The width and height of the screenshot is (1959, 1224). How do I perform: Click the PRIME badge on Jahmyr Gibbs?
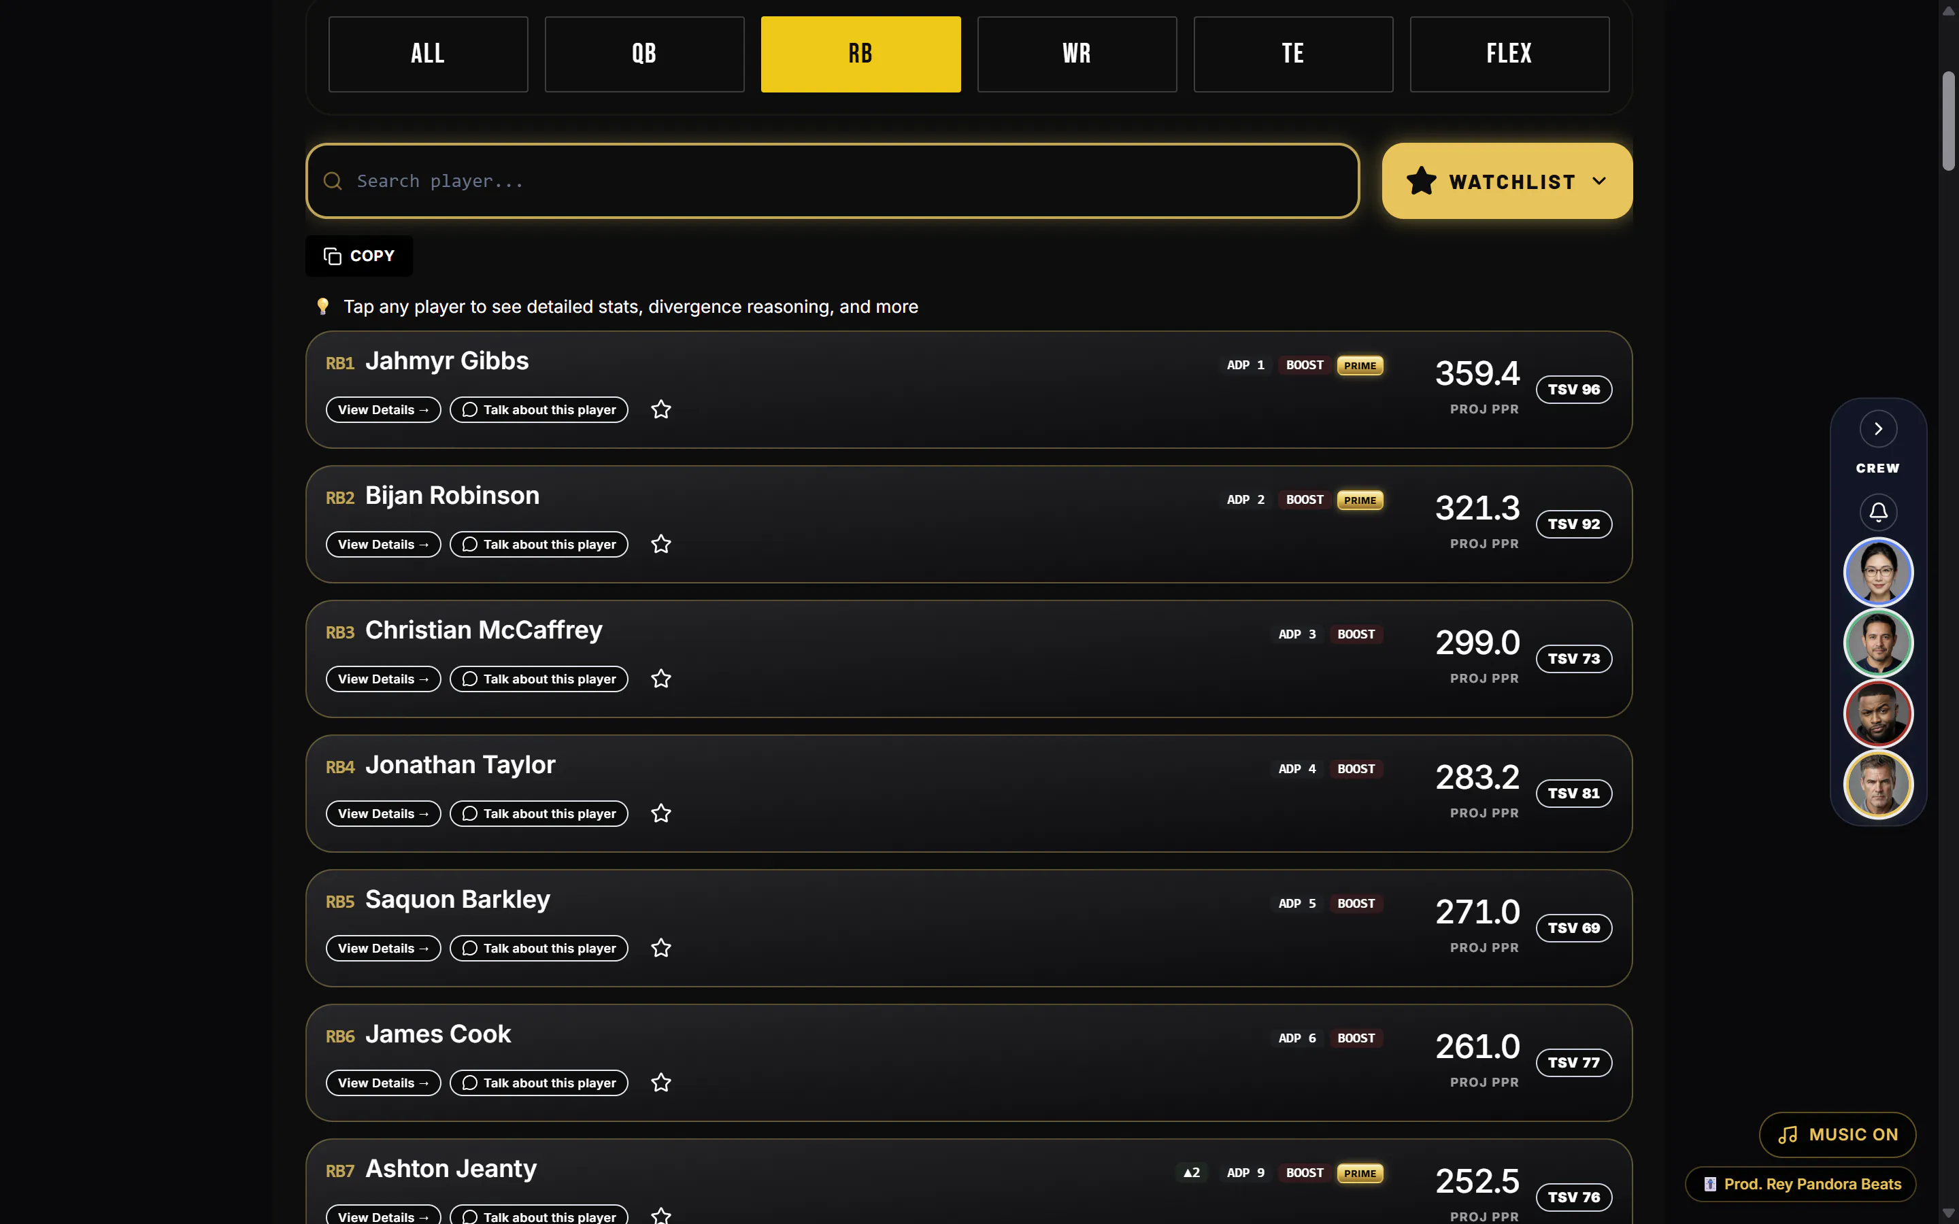coord(1360,365)
